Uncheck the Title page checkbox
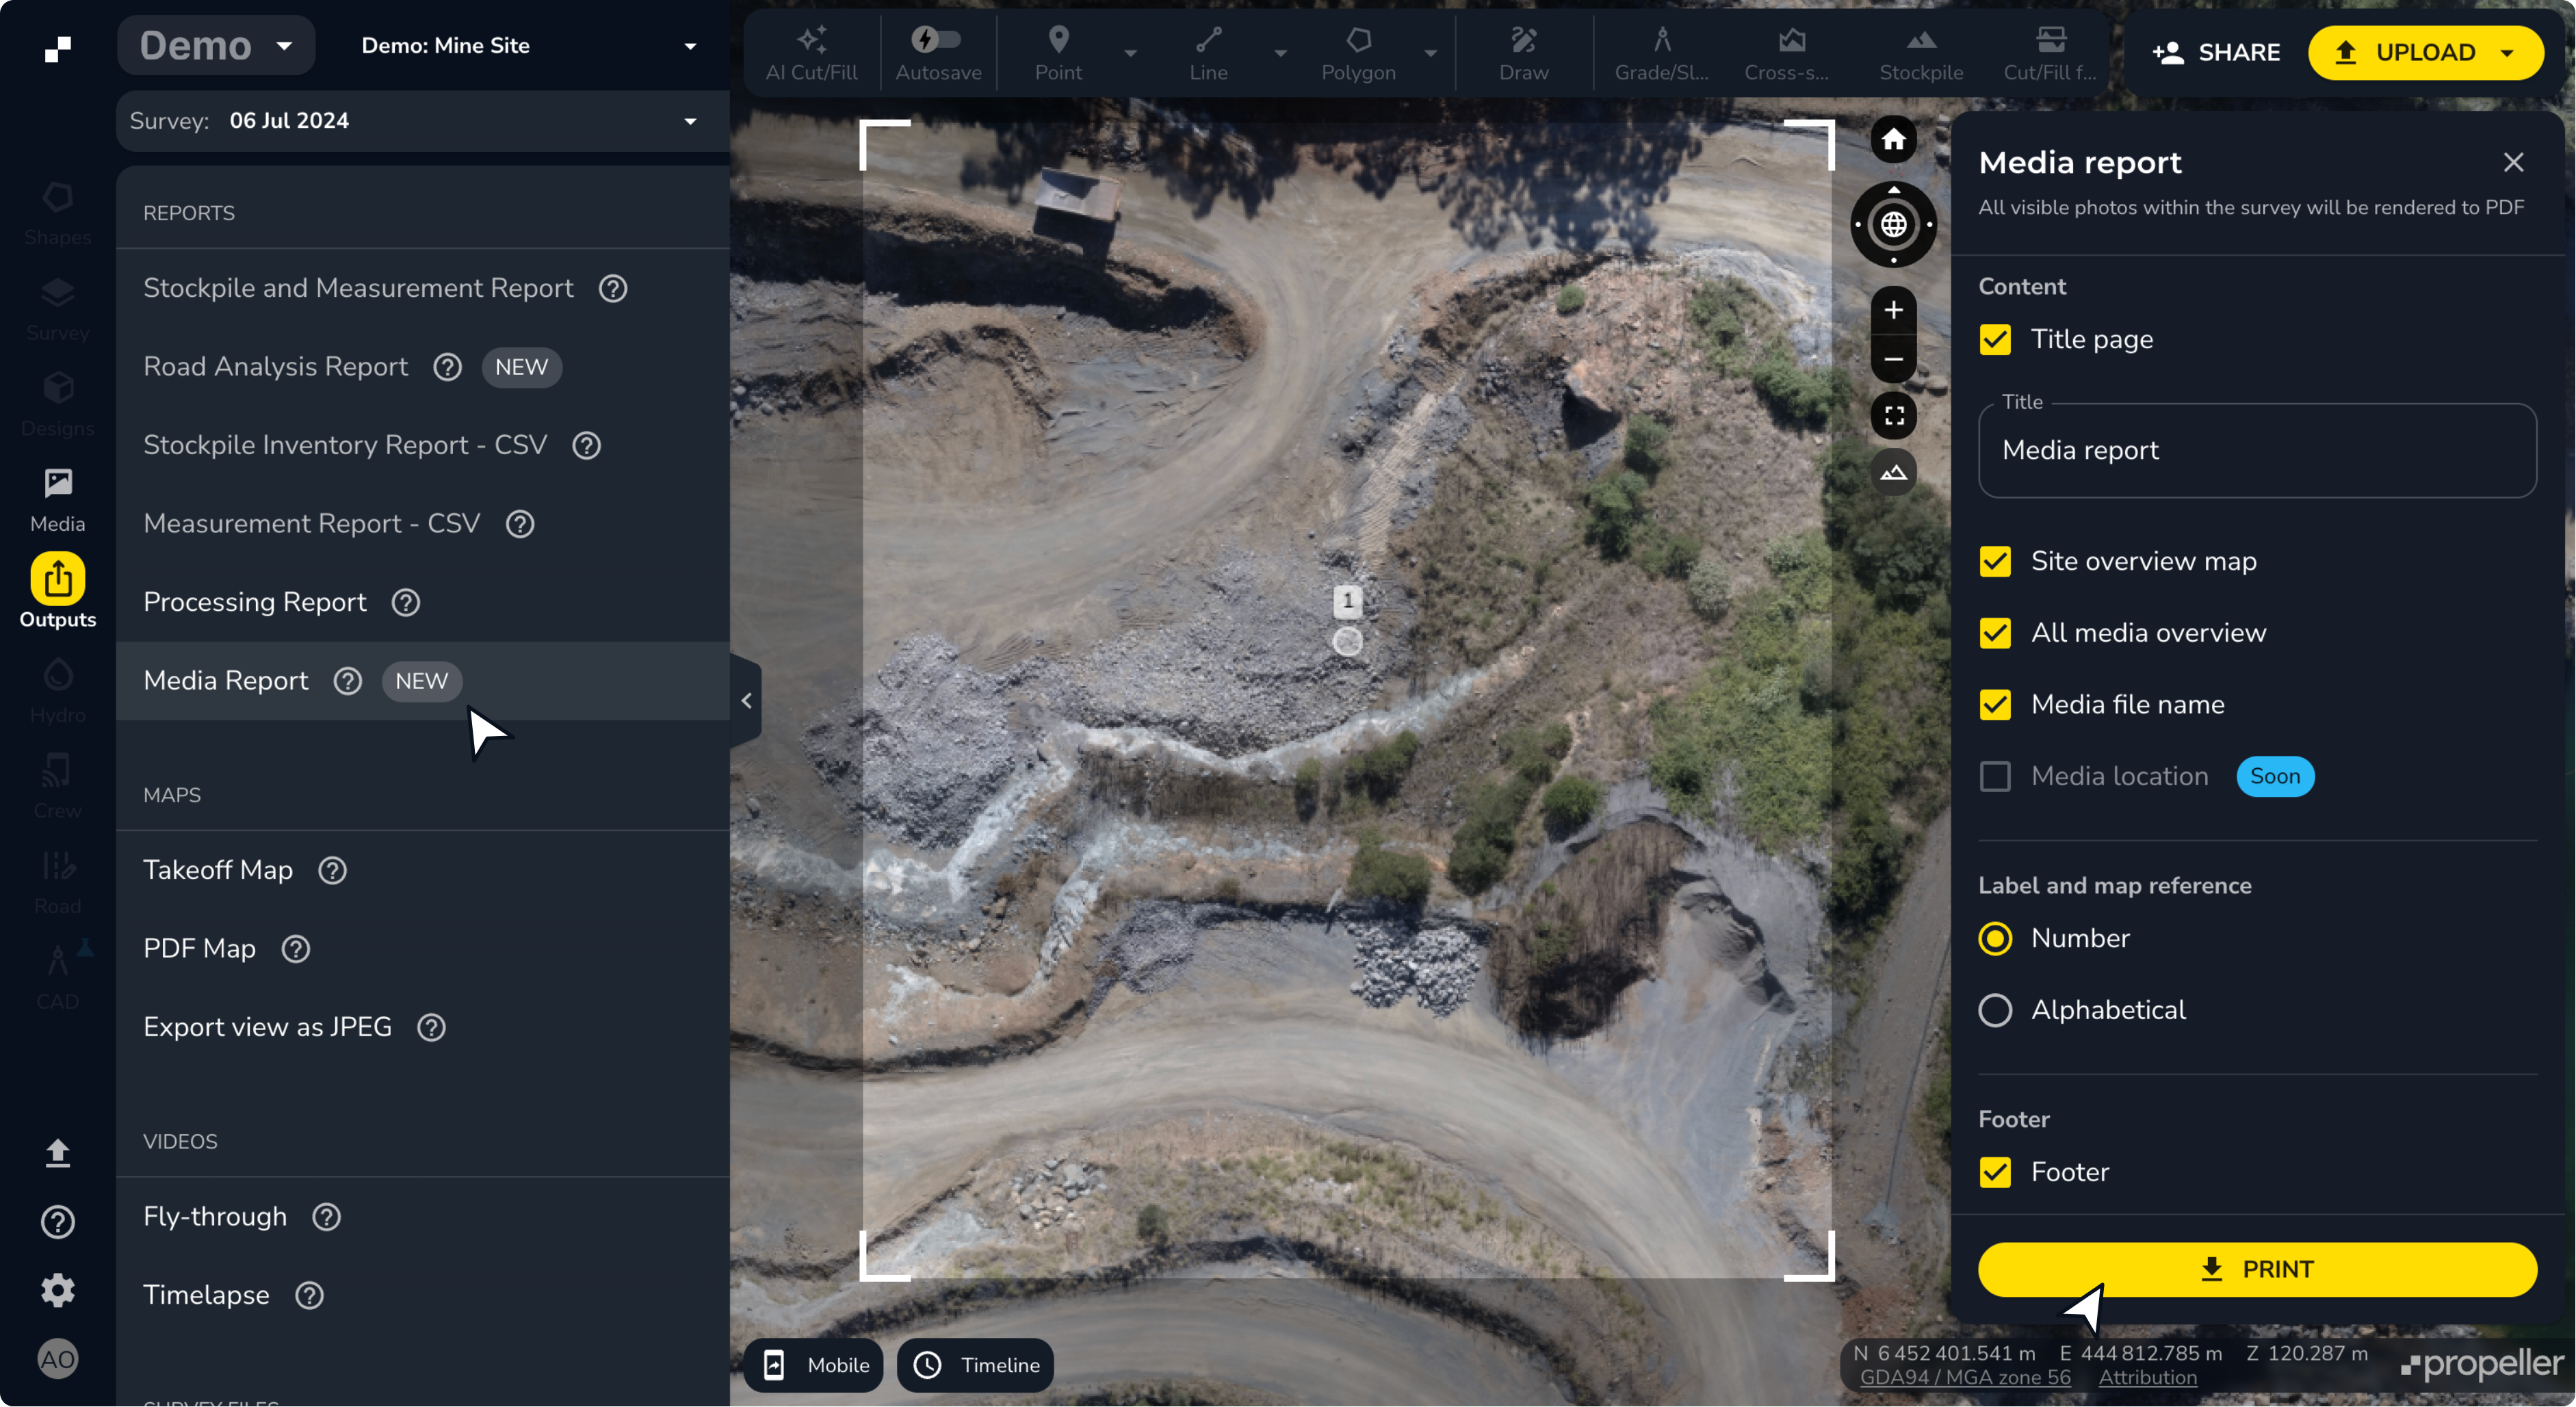This screenshot has width=2576, height=1407. click(1995, 340)
